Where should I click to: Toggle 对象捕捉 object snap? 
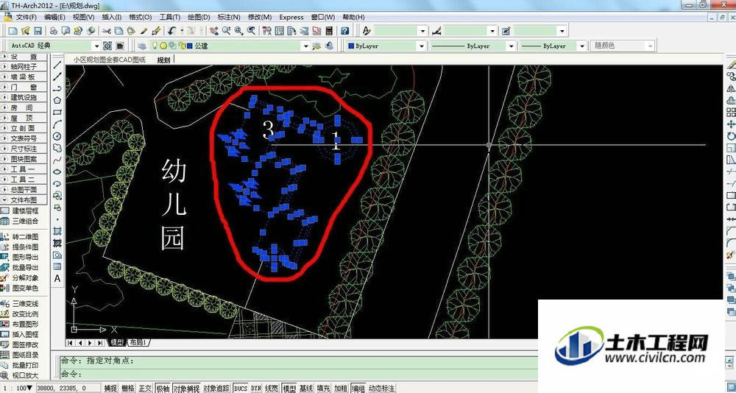186,389
